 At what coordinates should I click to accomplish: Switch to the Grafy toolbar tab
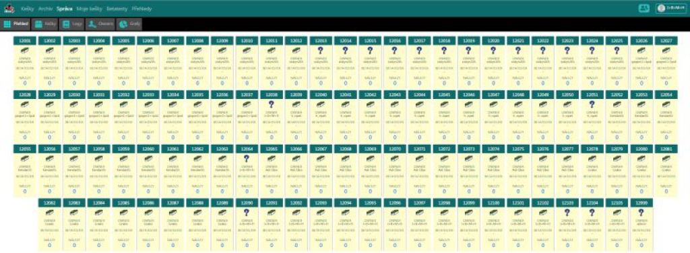point(129,24)
